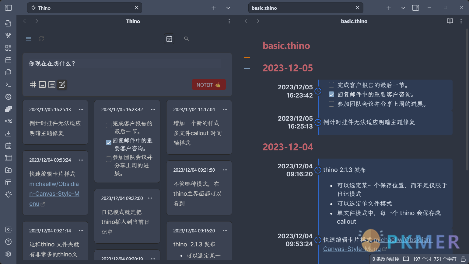This screenshot has width=469, height=264.
Task: Open tab list dropdown in right pane
Action: pyautogui.click(x=403, y=8)
